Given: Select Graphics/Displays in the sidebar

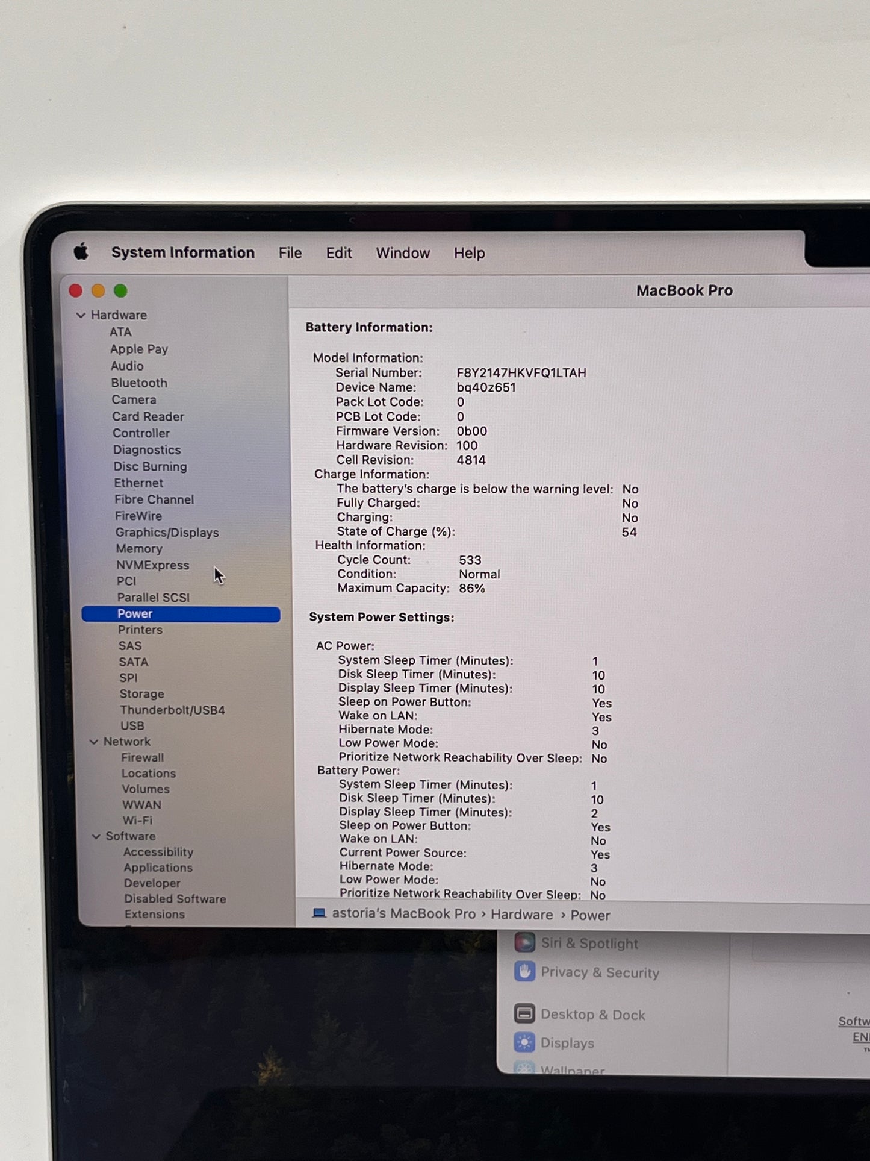Looking at the screenshot, I should tap(167, 533).
